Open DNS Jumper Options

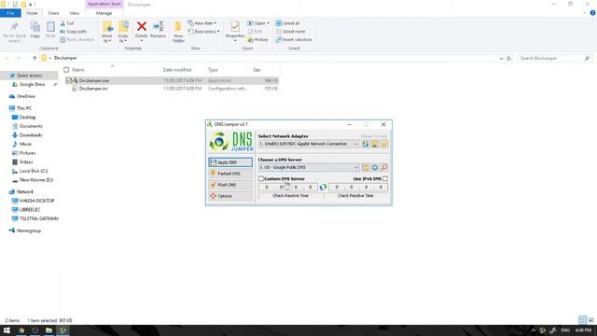click(230, 196)
